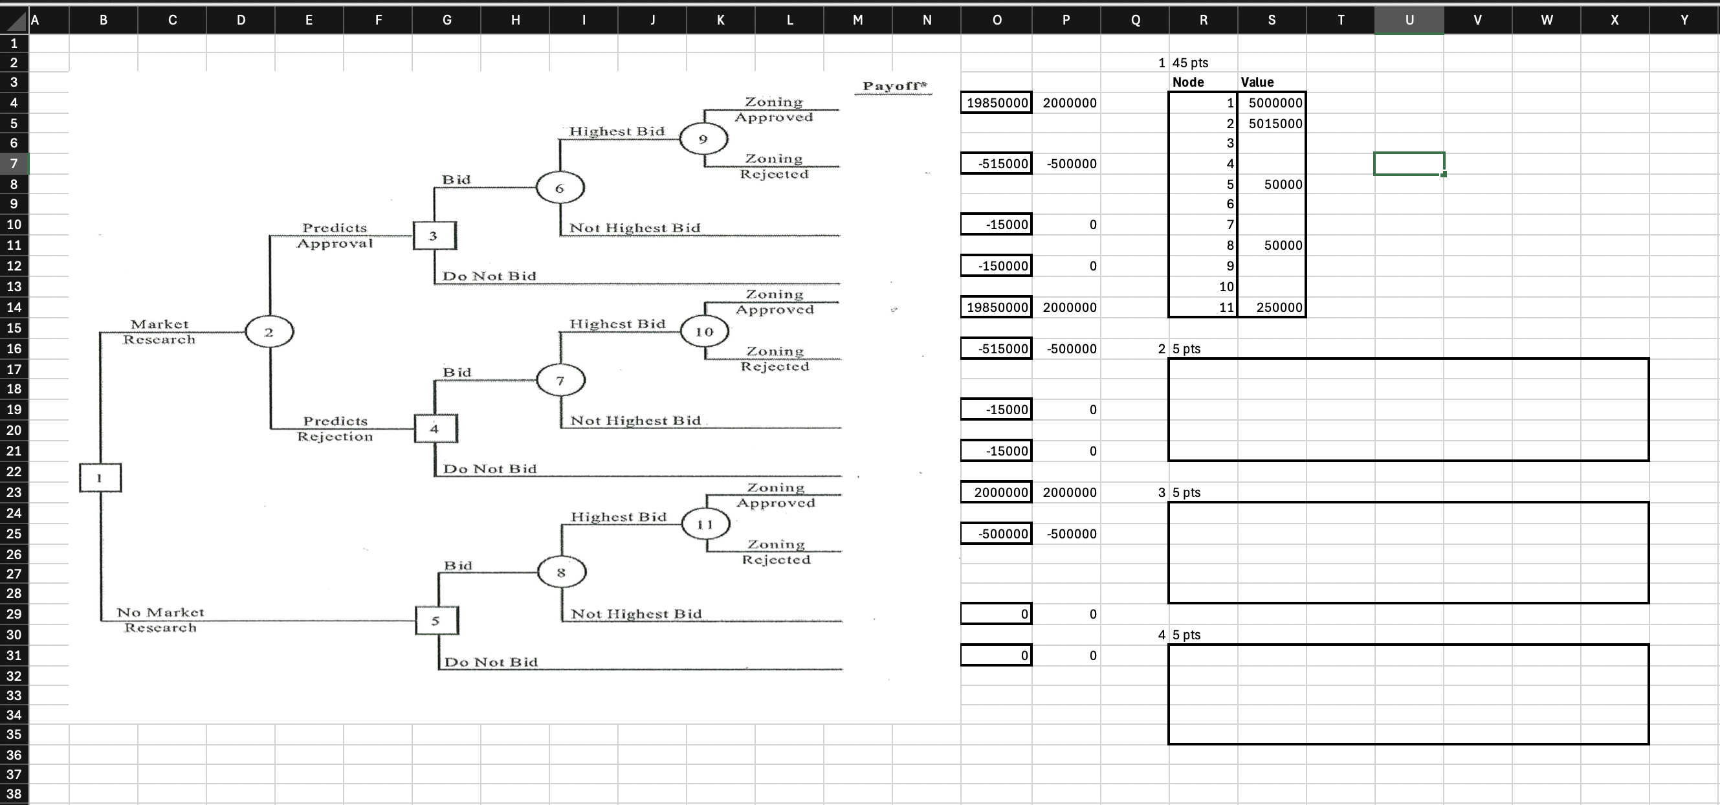The width and height of the screenshot is (1720, 805).
Task: Click the cell containing 5000000 next to Node 1
Action: [1274, 103]
